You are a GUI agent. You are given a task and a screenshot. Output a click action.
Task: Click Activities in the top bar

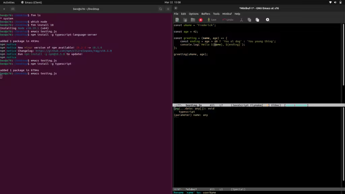tap(9, 2)
